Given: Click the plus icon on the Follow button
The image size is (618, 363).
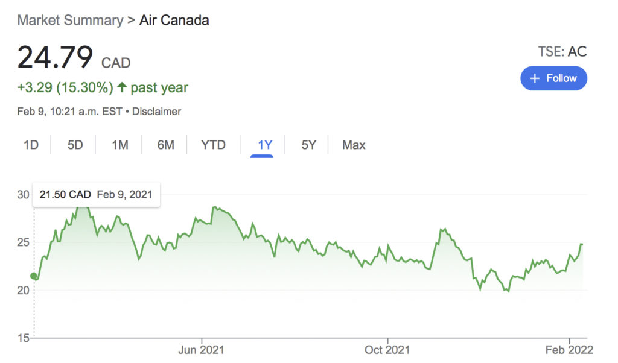Looking at the screenshot, I should tap(536, 78).
